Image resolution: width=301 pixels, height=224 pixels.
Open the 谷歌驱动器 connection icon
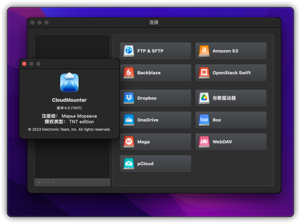point(204,98)
